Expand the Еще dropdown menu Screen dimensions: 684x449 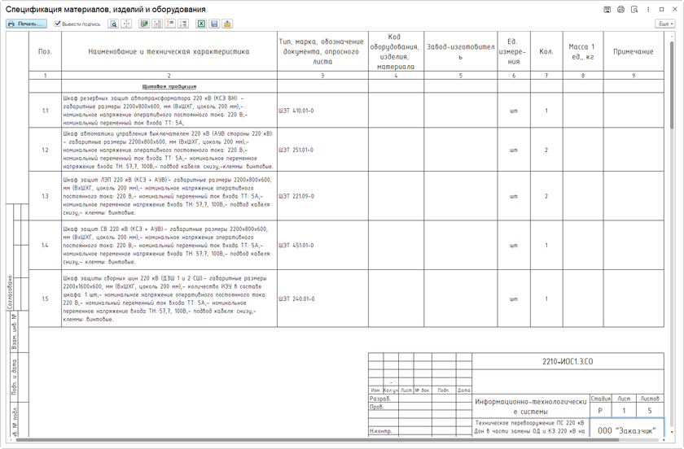664,24
